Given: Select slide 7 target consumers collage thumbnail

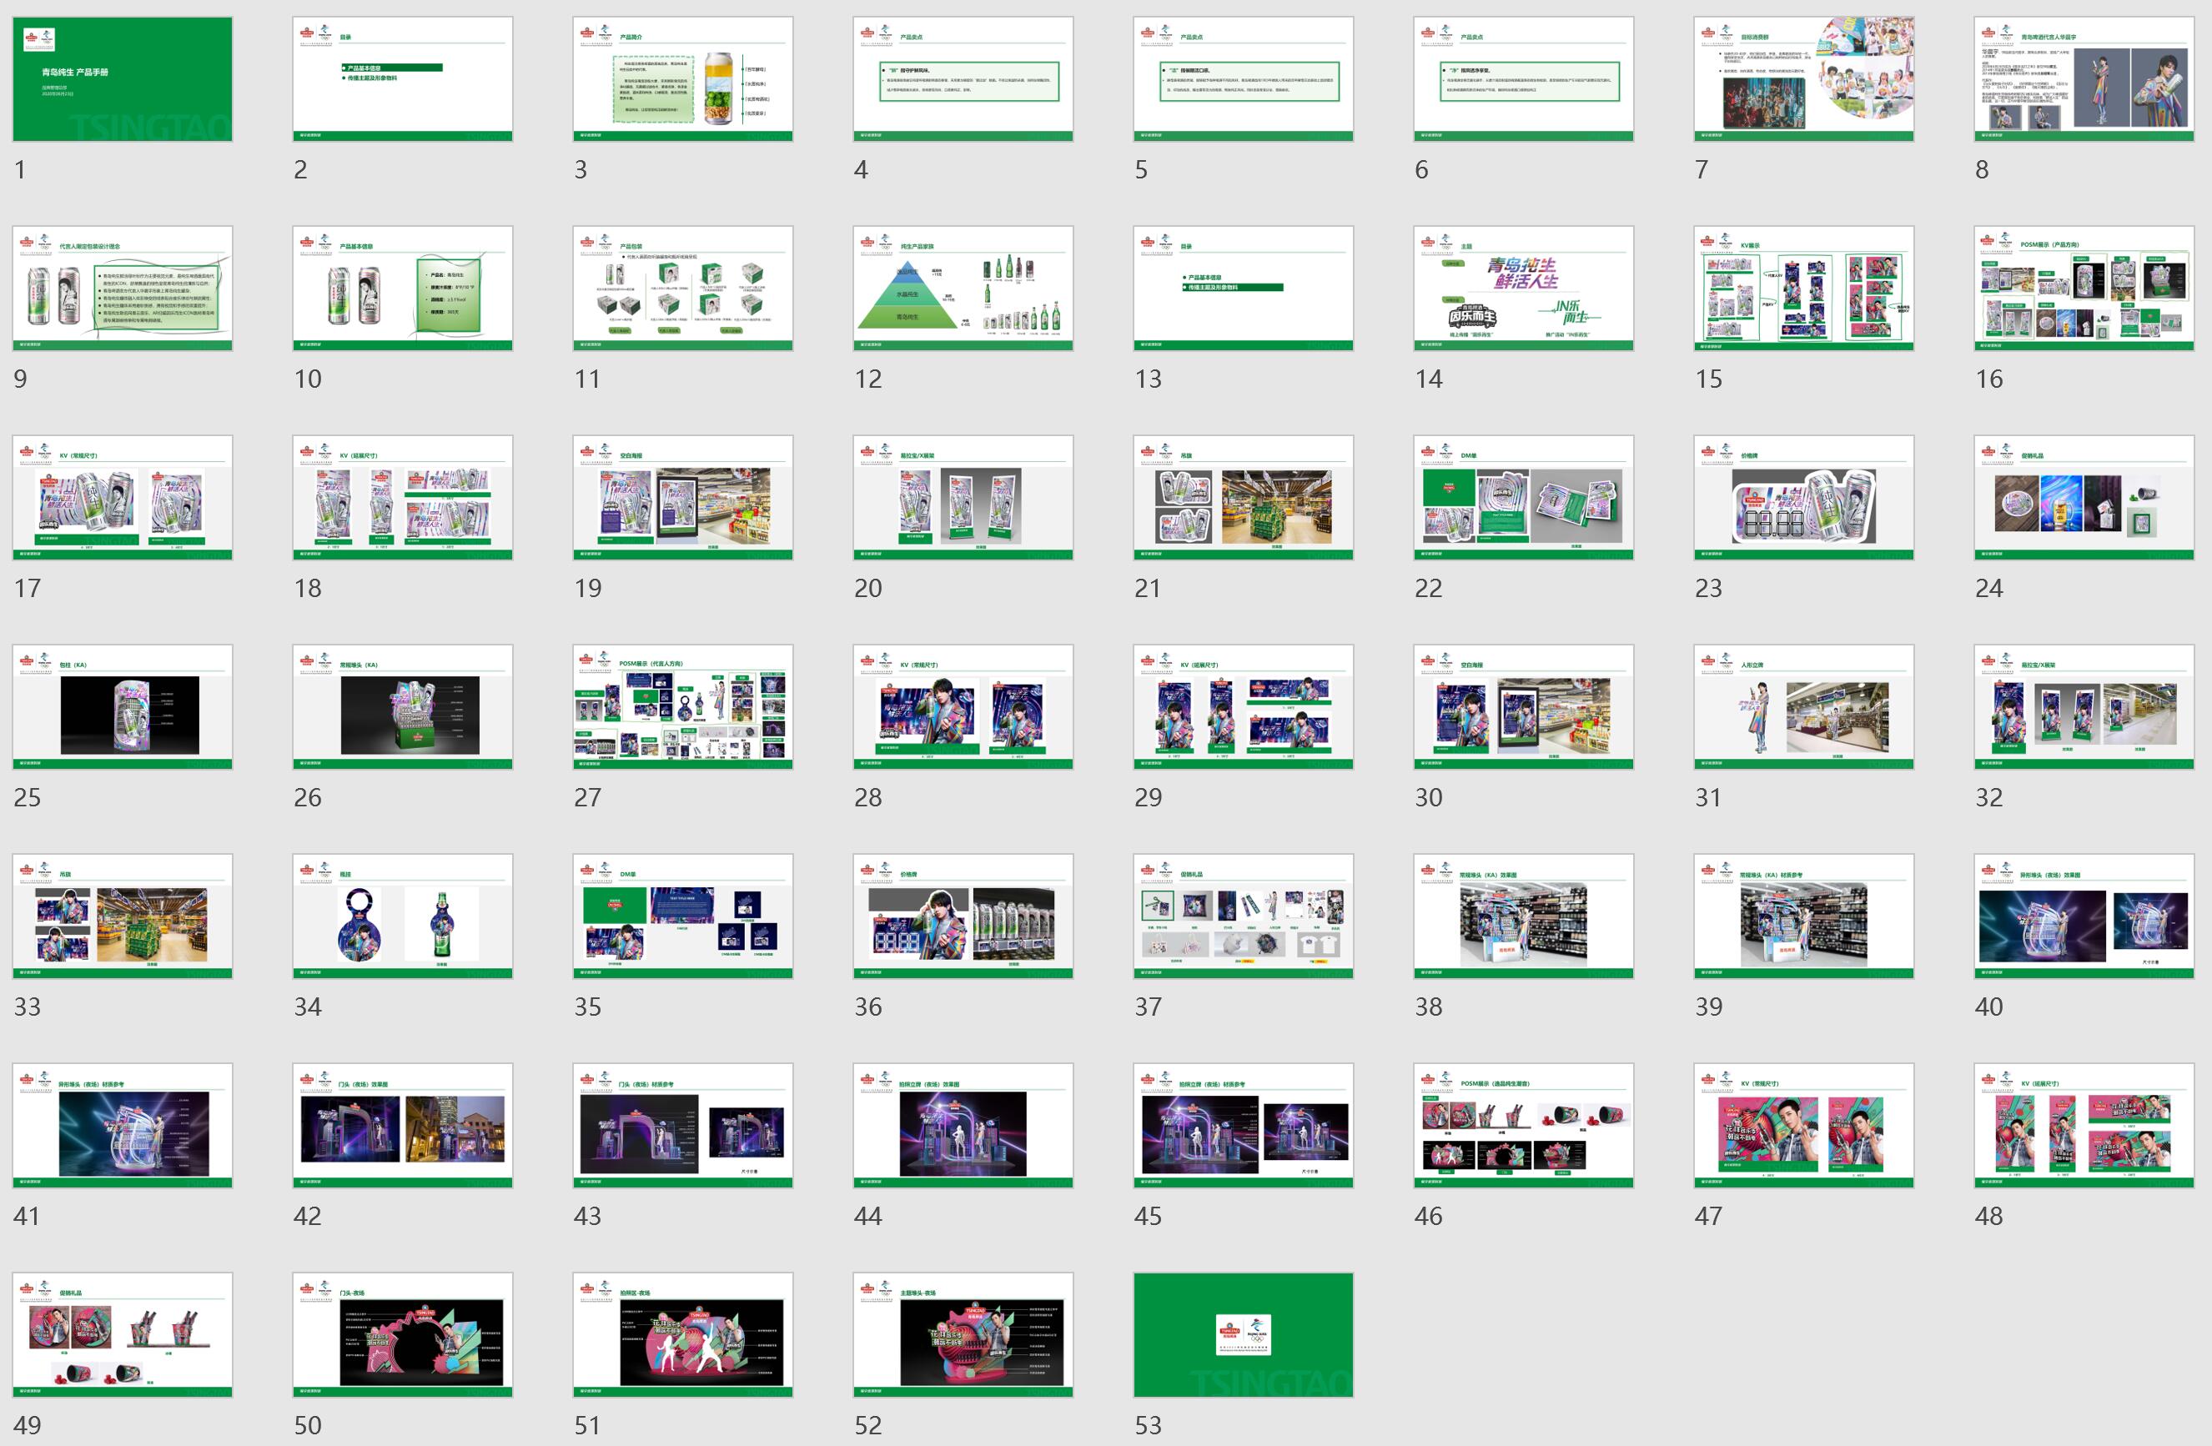Looking at the screenshot, I should 1804,79.
